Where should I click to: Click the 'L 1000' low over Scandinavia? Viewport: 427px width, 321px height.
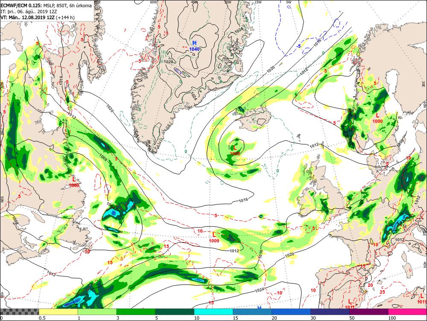pyautogui.click(x=378, y=118)
